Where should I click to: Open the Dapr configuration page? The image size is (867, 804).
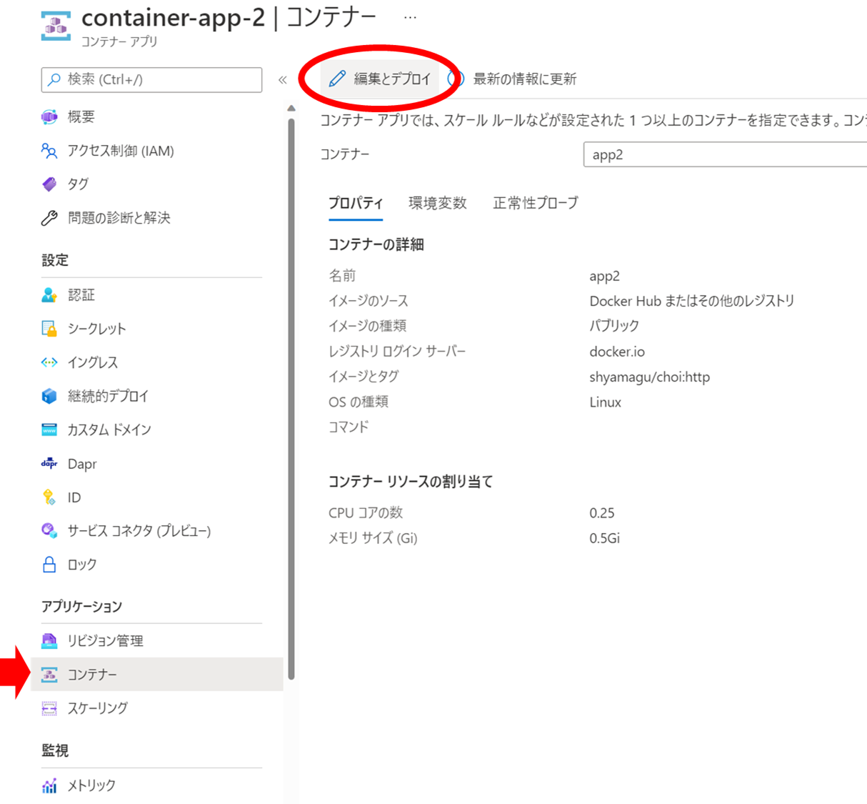click(x=81, y=463)
